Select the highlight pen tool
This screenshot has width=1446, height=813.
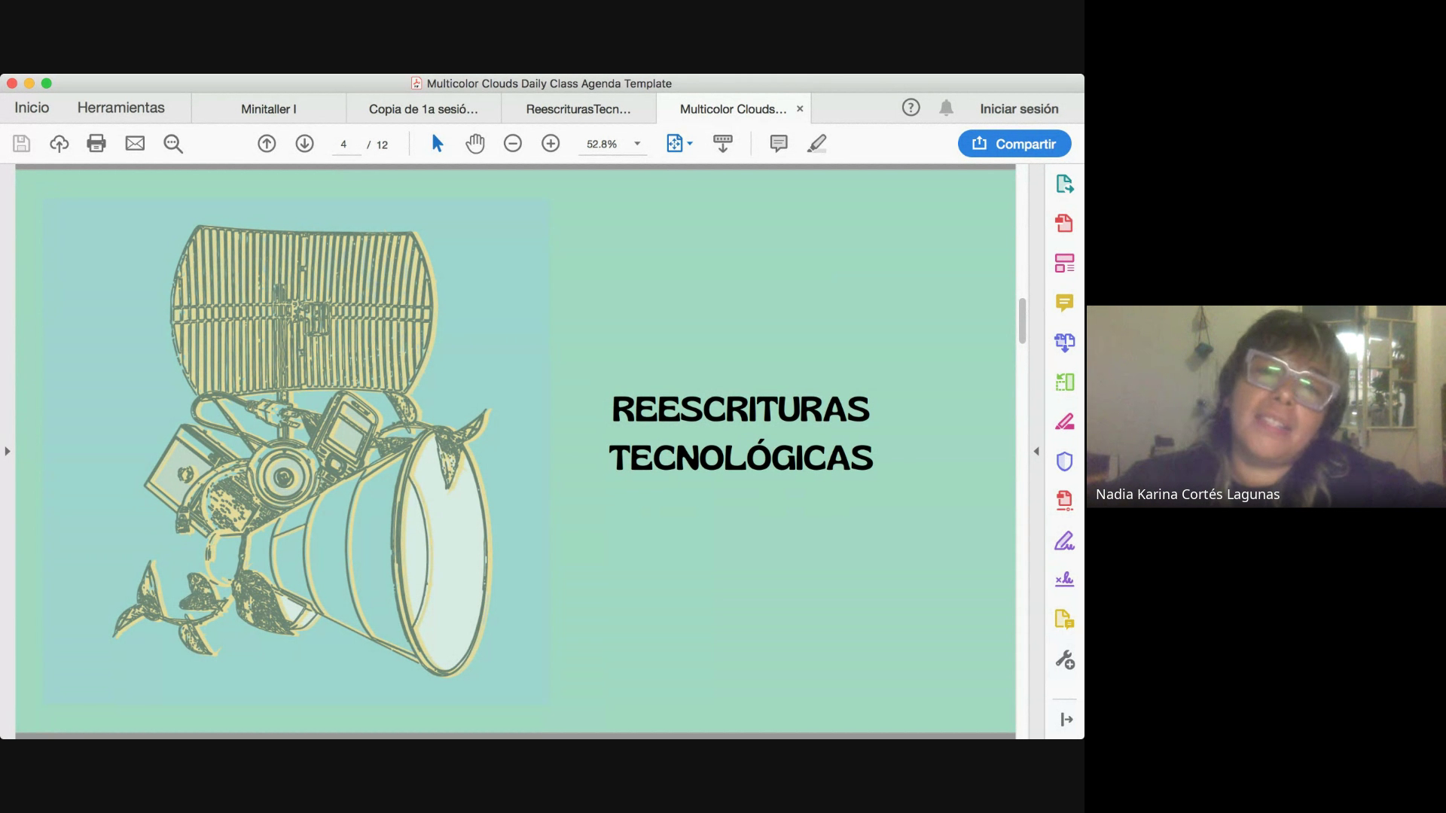(x=817, y=143)
